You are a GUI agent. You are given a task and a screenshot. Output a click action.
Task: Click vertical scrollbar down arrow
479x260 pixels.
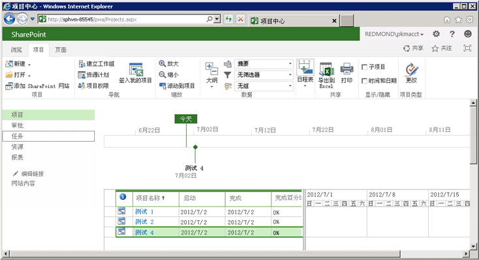coord(473,246)
